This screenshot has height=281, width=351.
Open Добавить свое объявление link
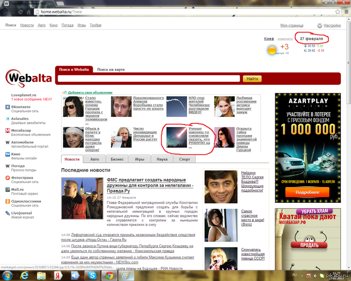coord(90,92)
